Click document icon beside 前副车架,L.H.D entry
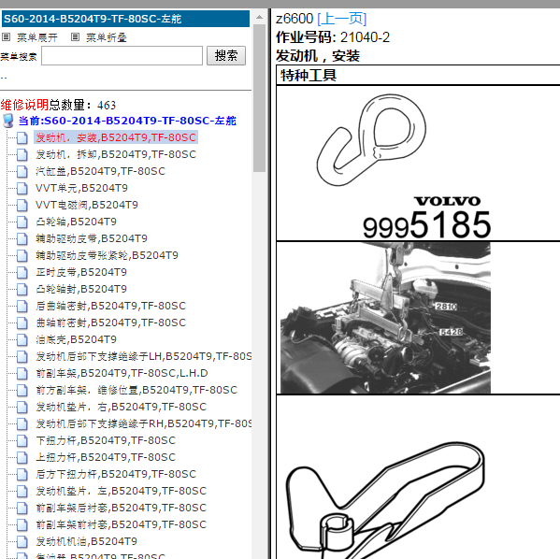Viewport: 560px width, 559px height. tap(22, 373)
